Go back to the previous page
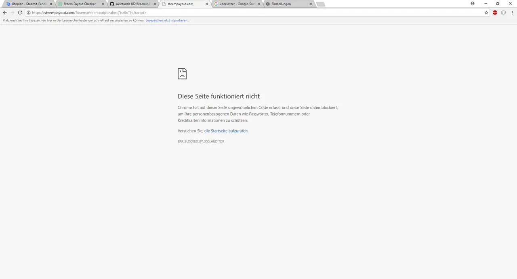Screen dimensions: 517x279 [x=5, y=12]
